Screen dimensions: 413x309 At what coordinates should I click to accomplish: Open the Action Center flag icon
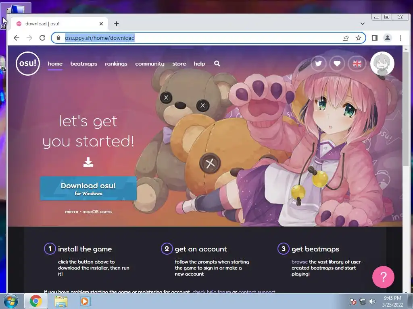[x=353, y=301]
